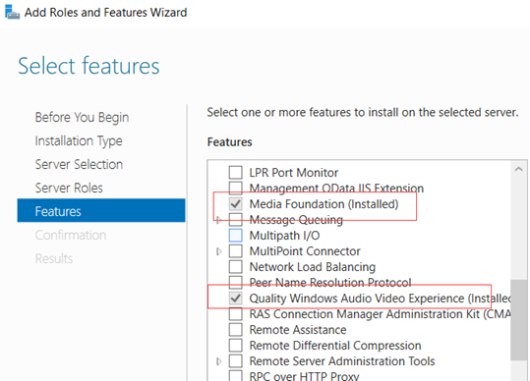Check Management OData IIS Extension checkbox

pos(236,188)
